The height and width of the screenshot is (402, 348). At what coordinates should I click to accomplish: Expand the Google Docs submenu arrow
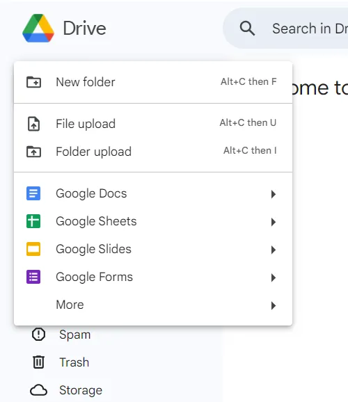pos(274,194)
